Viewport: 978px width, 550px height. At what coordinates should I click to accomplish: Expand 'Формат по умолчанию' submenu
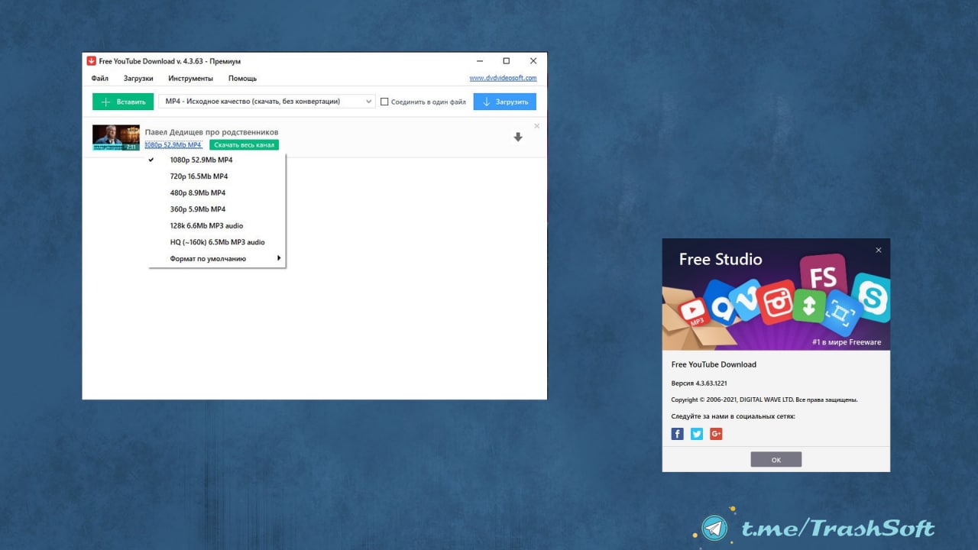point(217,259)
